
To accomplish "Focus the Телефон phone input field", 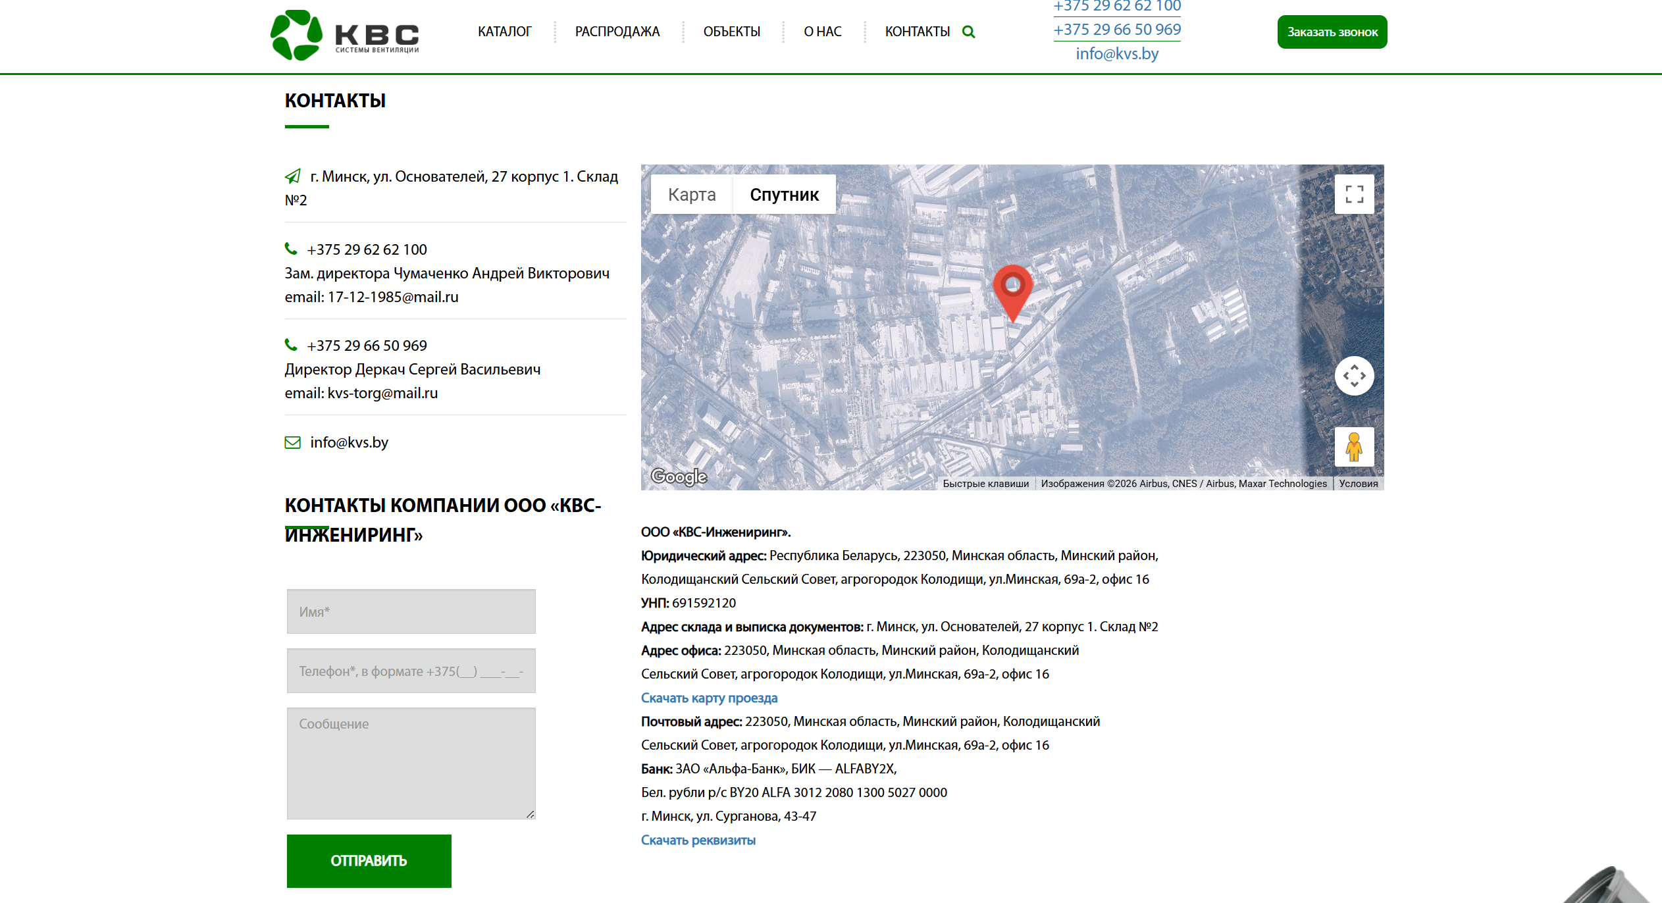I will [x=411, y=671].
